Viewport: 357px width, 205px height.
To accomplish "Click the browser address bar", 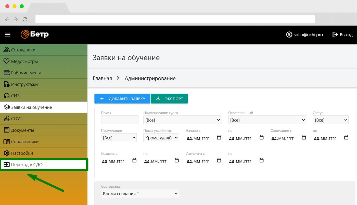I will [x=175, y=19].
